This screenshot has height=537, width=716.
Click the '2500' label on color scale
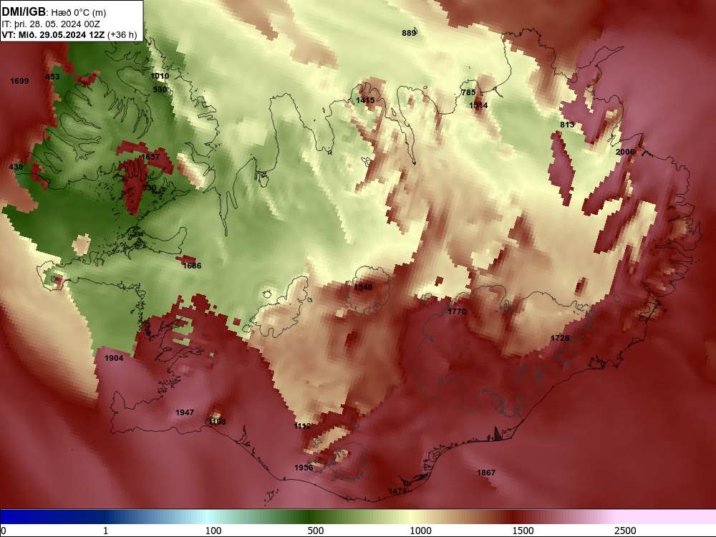tap(625, 530)
